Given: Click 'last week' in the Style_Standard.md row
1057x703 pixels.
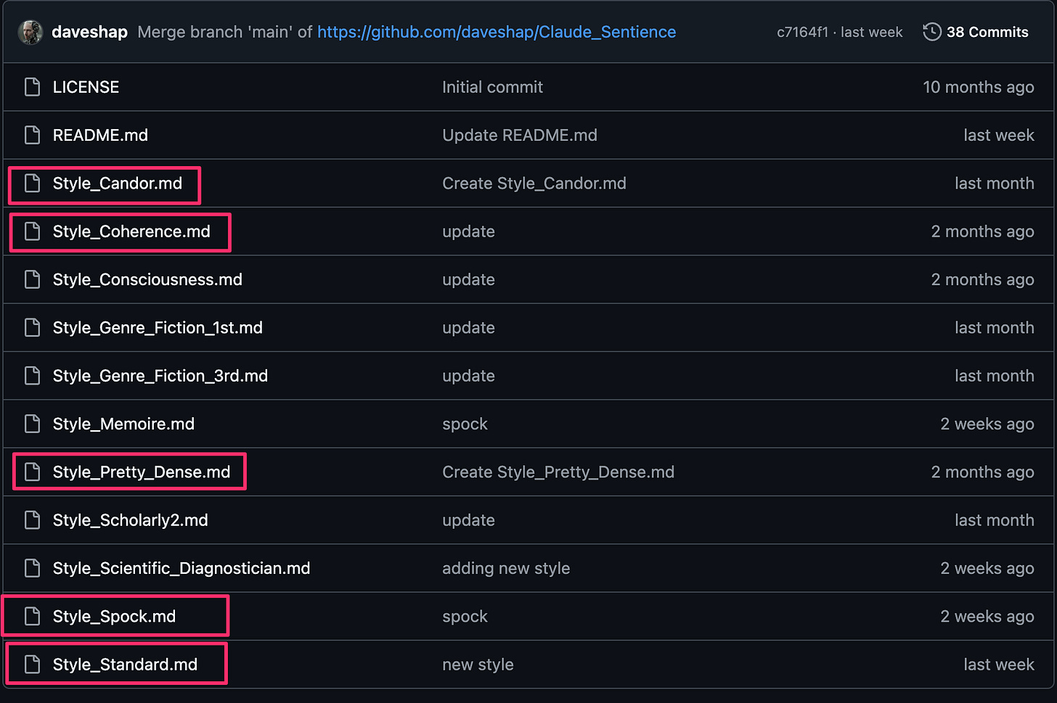Looking at the screenshot, I should (x=998, y=665).
